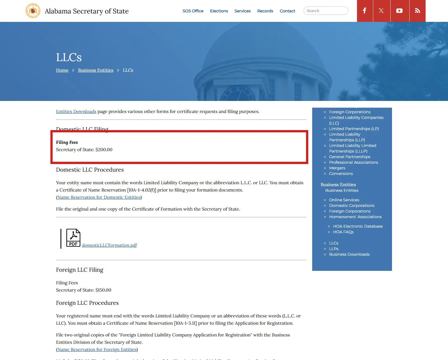The height and width of the screenshot is (360, 448).
Task: Click the 'Secretary of State: $150.00' fee text
Action: click(x=84, y=290)
